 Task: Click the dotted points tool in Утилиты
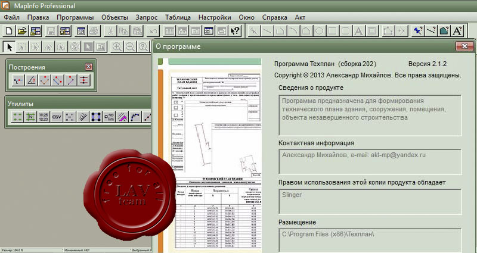[70, 117]
